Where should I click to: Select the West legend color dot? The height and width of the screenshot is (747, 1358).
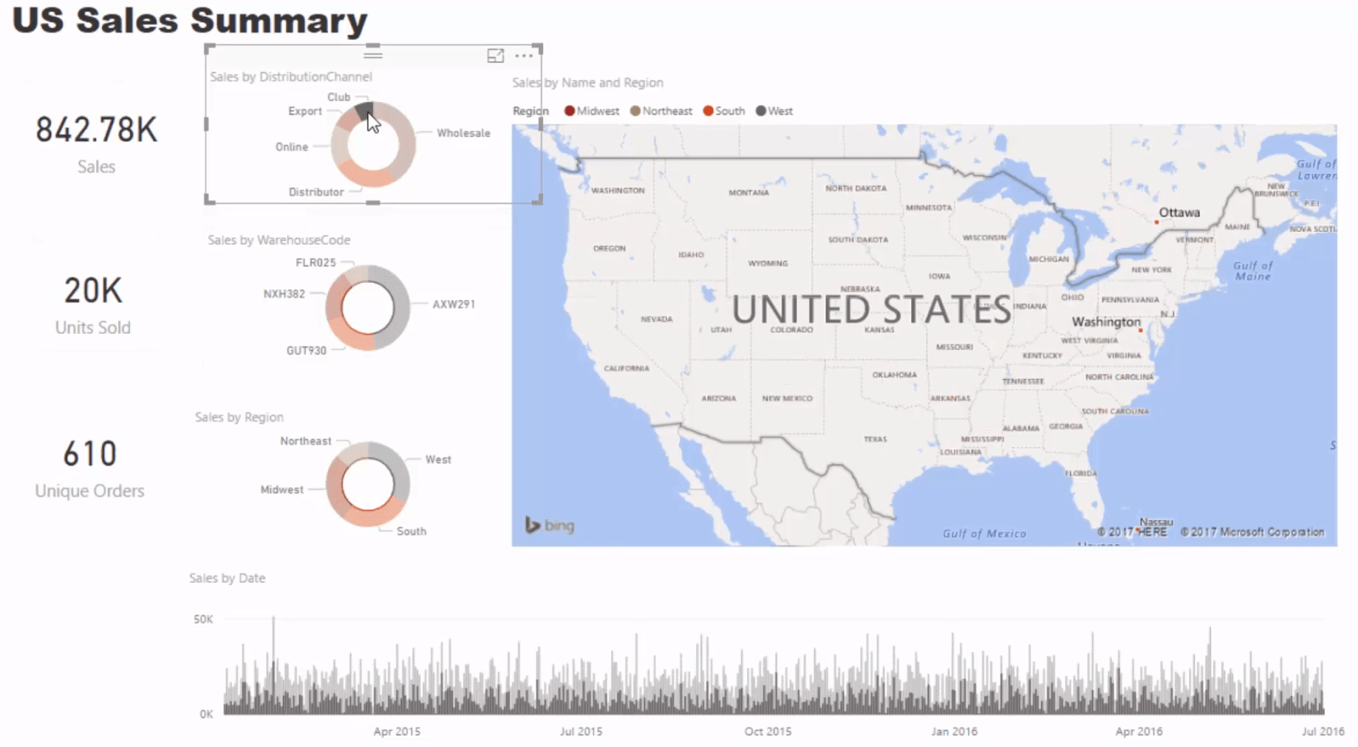pos(761,111)
